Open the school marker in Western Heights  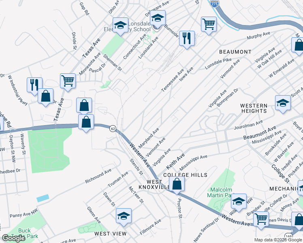coord(283,104)
